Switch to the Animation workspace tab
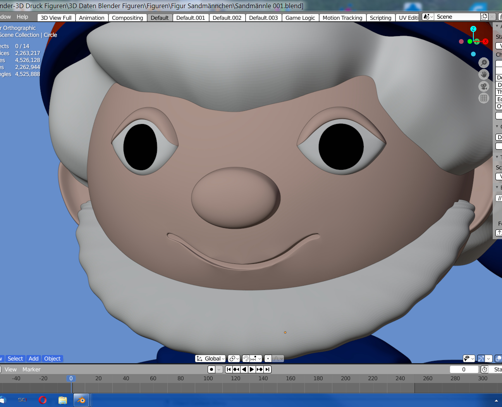 pos(91,18)
